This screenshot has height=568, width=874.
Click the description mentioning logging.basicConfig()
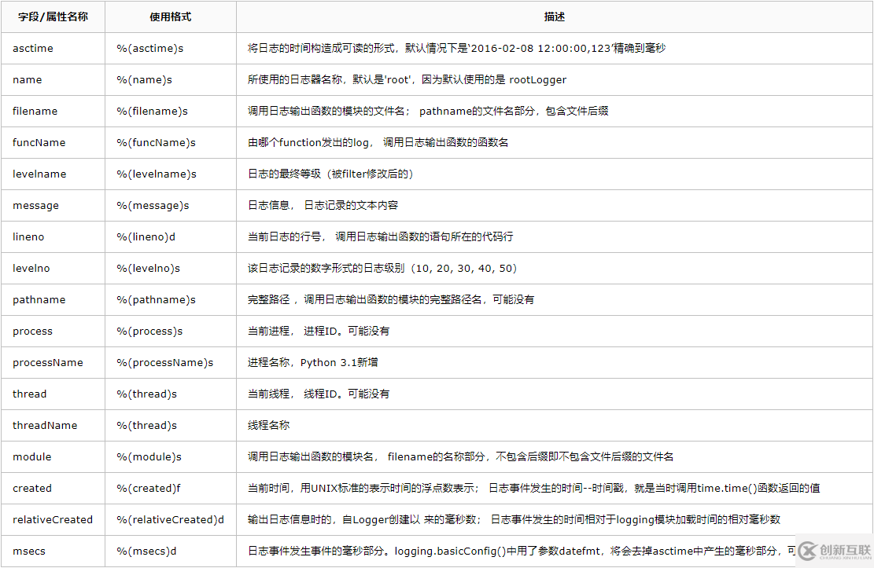pyautogui.click(x=555, y=552)
